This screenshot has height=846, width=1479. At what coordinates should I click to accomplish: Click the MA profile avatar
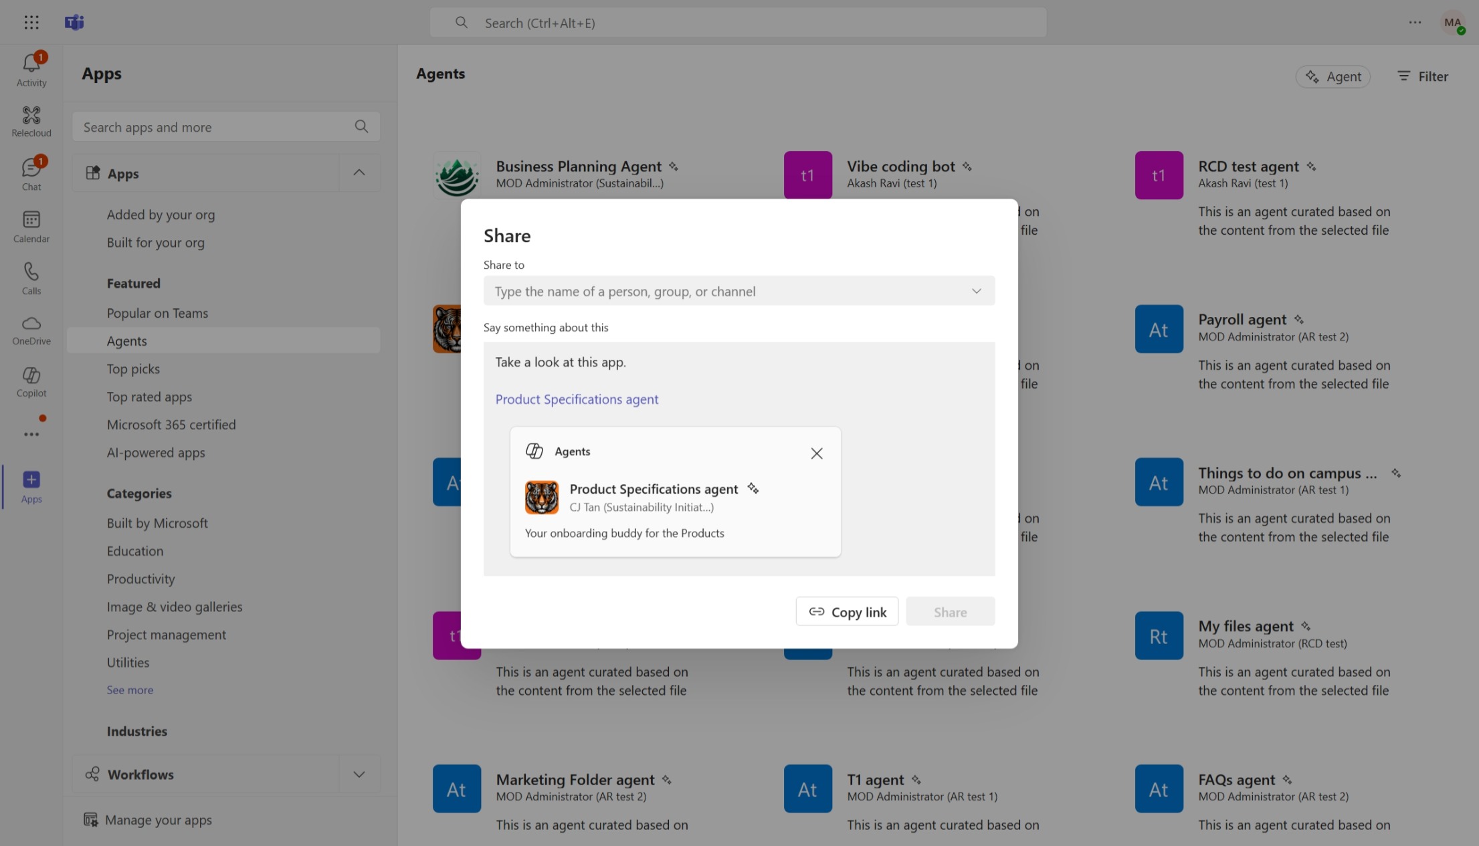tap(1452, 22)
